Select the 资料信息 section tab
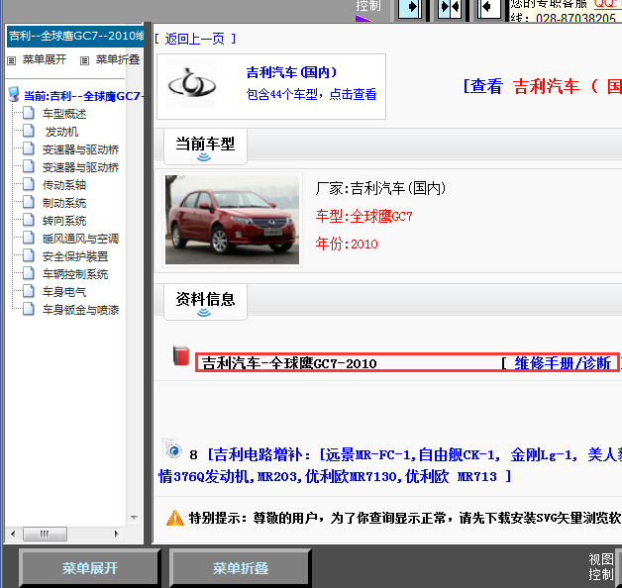The height and width of the screenshot is (588, 622). [x=205, y=302]
